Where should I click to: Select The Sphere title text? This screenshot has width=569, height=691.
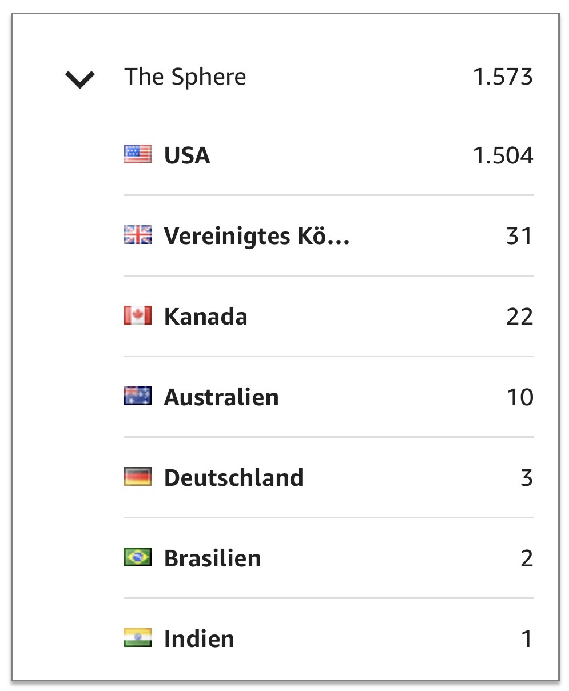(185, 77)
